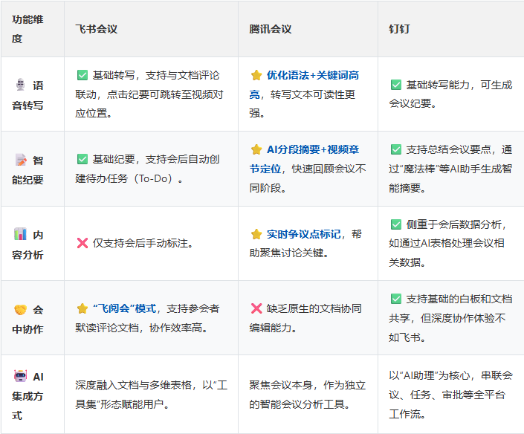
Task: Click the star icon before “飞阅会”模式
Action: [83, 308]
